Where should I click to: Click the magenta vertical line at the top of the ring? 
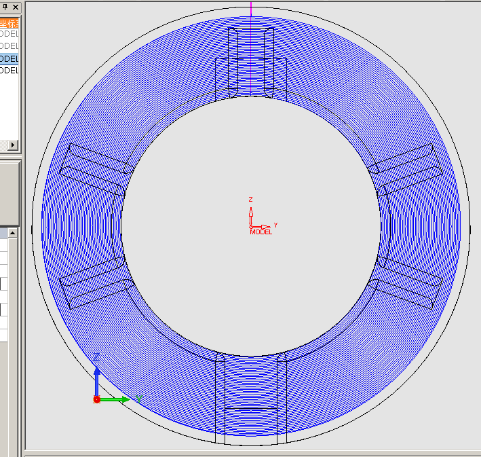[251, 49]
